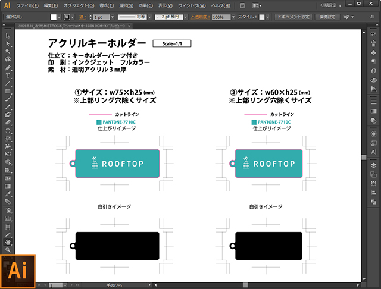Image resolution: width=381 pixels, height=289 pixels.
Task: Select the Blob Brush tool
Action: [x=8, y=115]
